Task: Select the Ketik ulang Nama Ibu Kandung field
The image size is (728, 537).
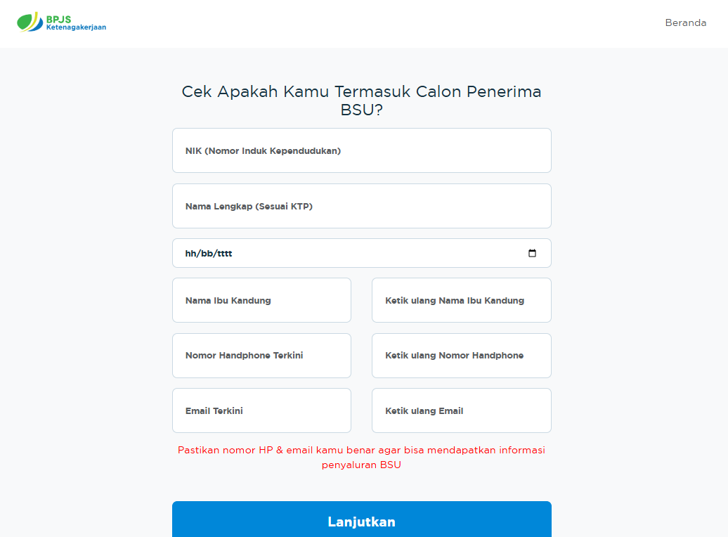Action: coord(461,299)
